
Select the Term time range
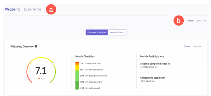tap(198, 21)
